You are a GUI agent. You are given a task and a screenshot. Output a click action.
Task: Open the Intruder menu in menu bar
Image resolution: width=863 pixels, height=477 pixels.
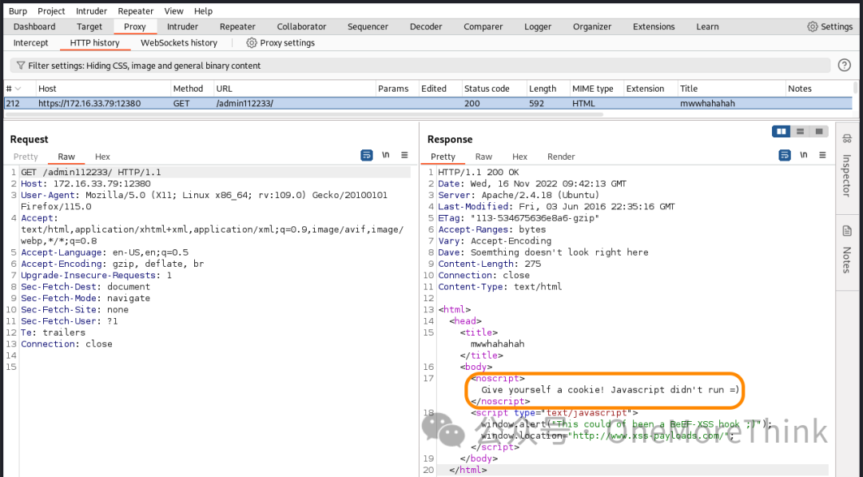pyautogui.click(x=91, y=11)
